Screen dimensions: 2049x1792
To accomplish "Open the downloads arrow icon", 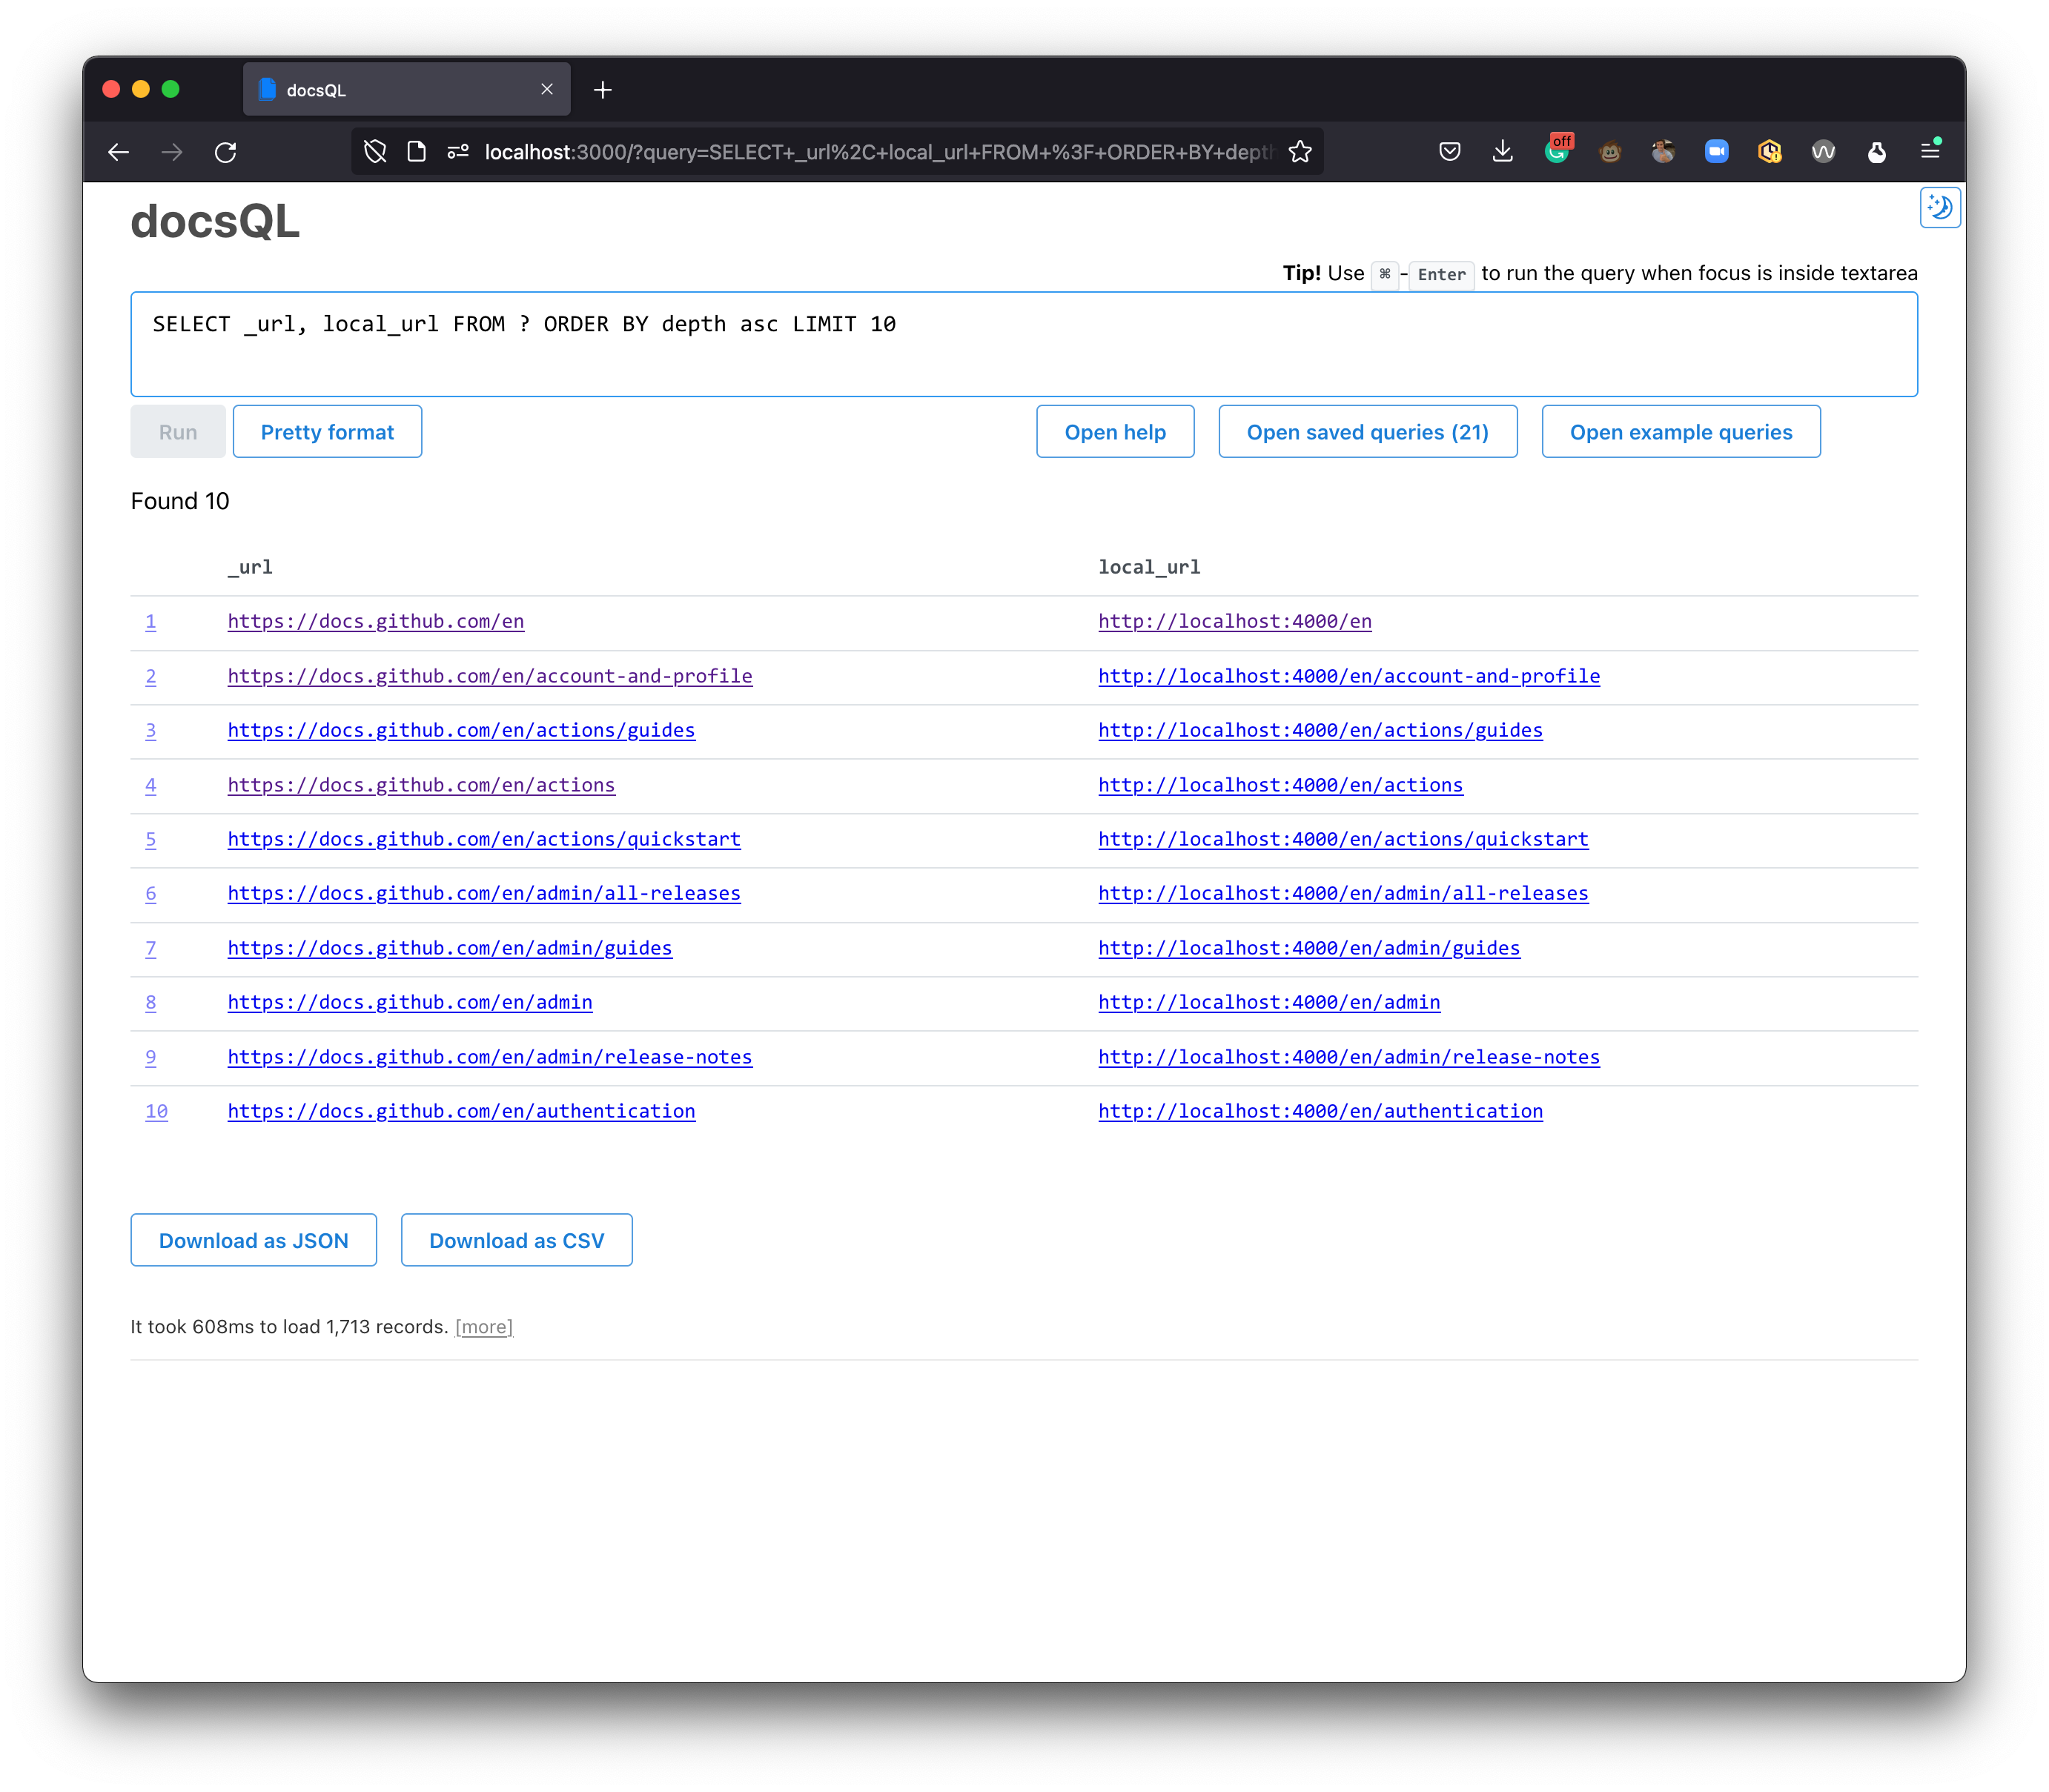I will coord(1502,152).
